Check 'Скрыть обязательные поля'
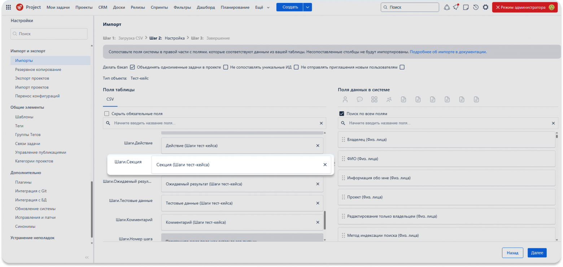 (x=107, y=114)
